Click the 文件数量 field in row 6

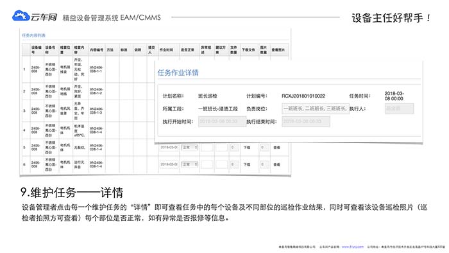[235, 164]
